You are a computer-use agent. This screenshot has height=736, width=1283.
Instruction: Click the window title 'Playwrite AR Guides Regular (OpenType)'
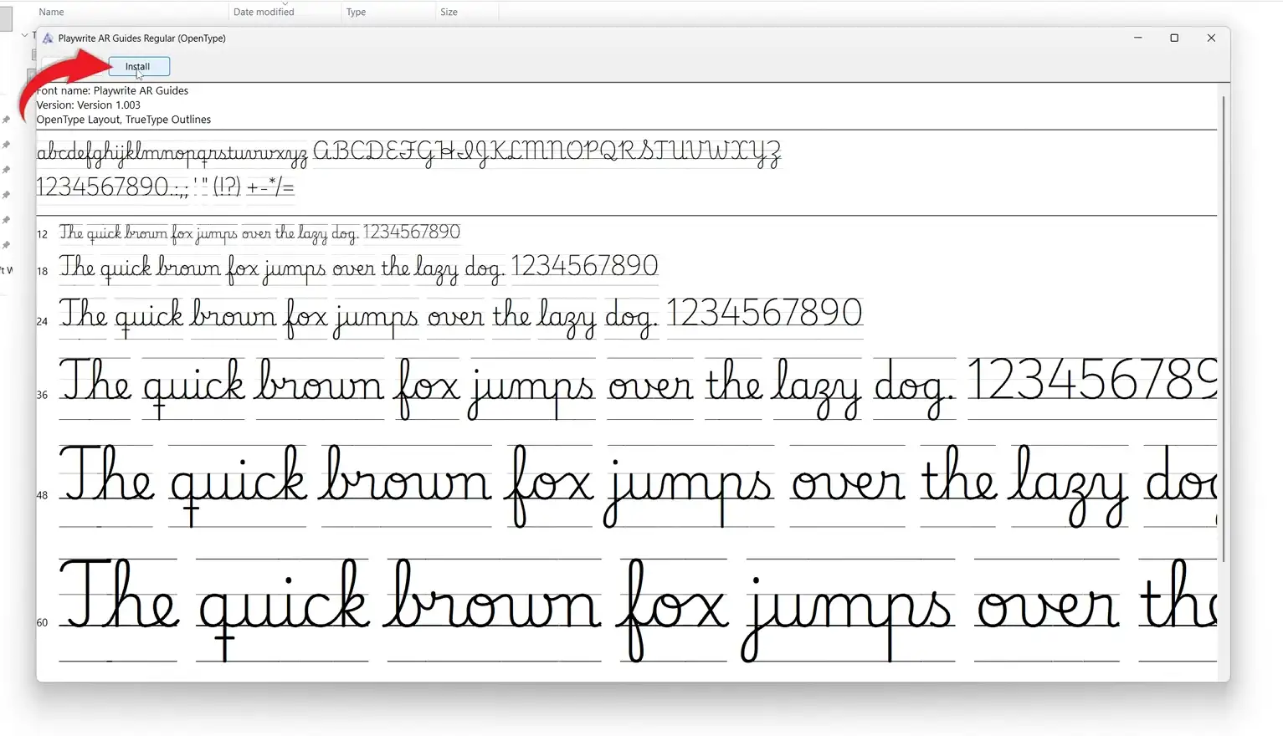142,38
